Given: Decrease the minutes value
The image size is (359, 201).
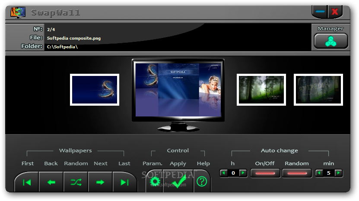Looking at the screenshot, I should pyautogui.click(x=319, y=173).
